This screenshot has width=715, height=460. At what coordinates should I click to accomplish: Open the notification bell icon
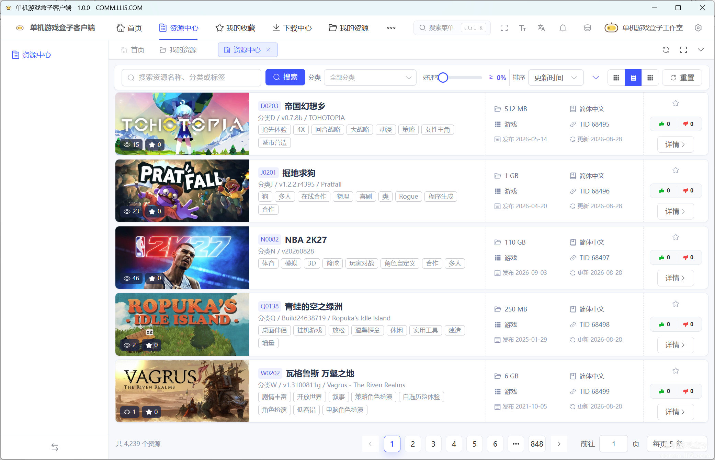563,28
